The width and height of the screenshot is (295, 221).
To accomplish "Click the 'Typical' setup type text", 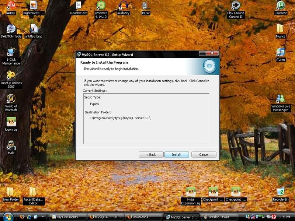I will [x=94, y=104].
